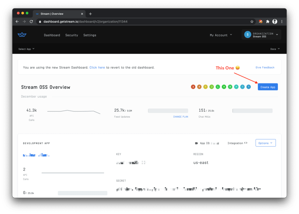Open the Give Feedback link
Viewport: 299px width, 214px height.
click(x=265, y=67)
